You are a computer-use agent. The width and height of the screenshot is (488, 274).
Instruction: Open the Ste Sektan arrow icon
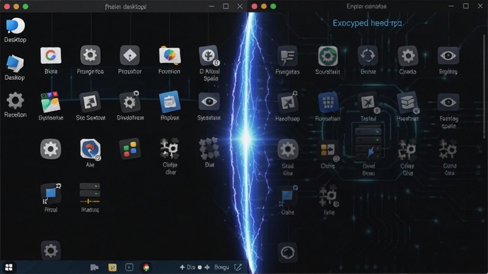[90, 102]
